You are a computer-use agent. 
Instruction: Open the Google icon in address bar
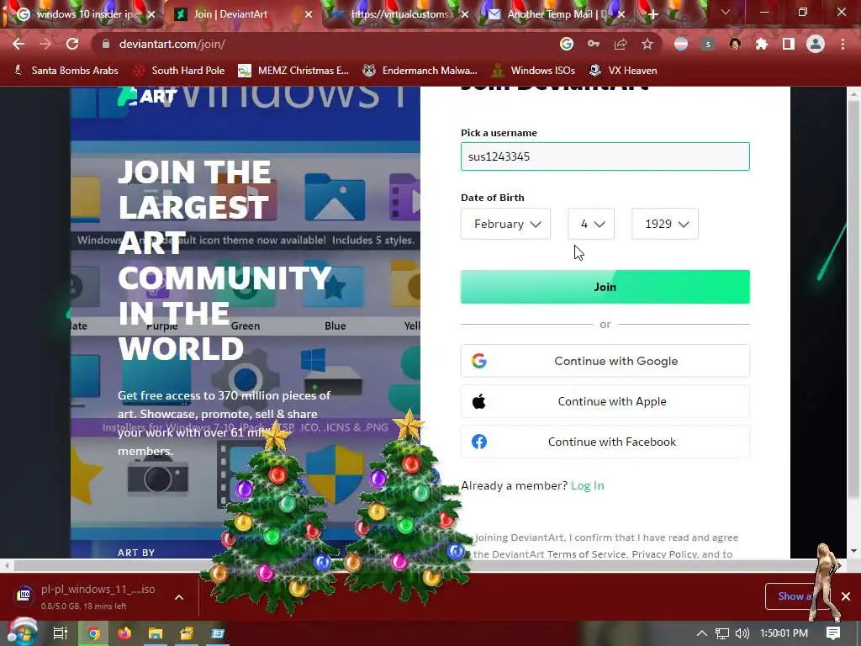(567, 44)
